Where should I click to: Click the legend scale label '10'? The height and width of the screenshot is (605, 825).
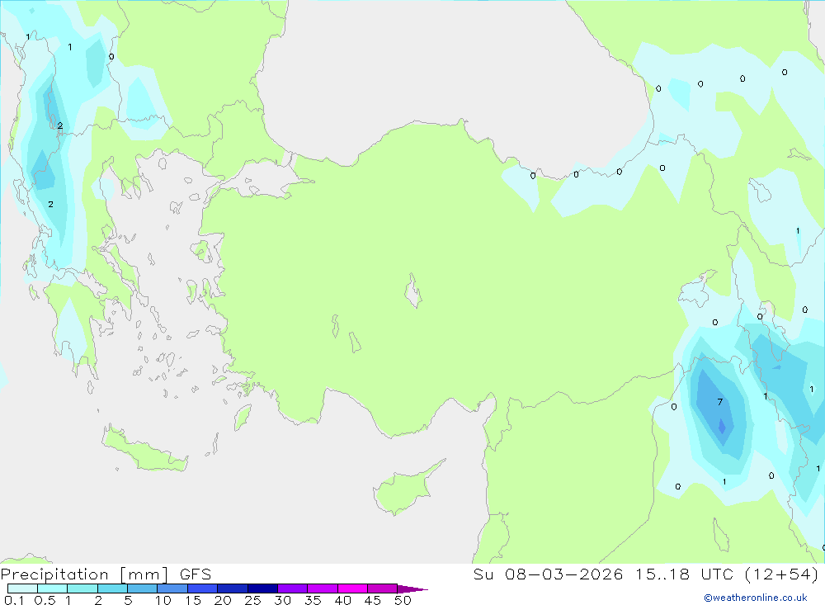tap(163, 600)
